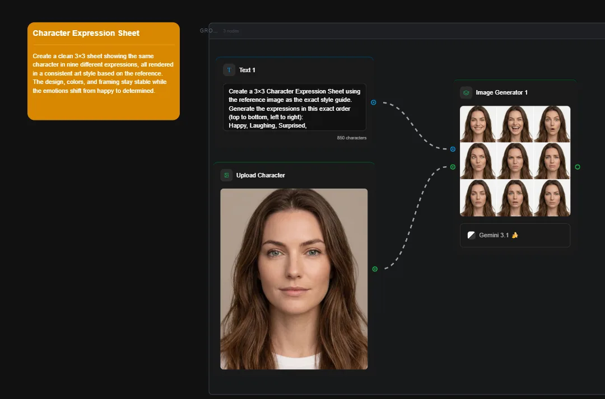Click the "850 characters" counter in Text 1
The width and height of the screenshot is (605, 399).
(x=352, y=137)
